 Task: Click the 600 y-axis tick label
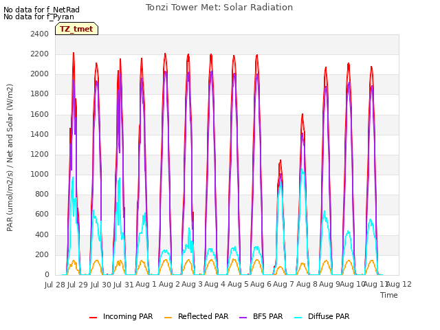coord(42,214)
